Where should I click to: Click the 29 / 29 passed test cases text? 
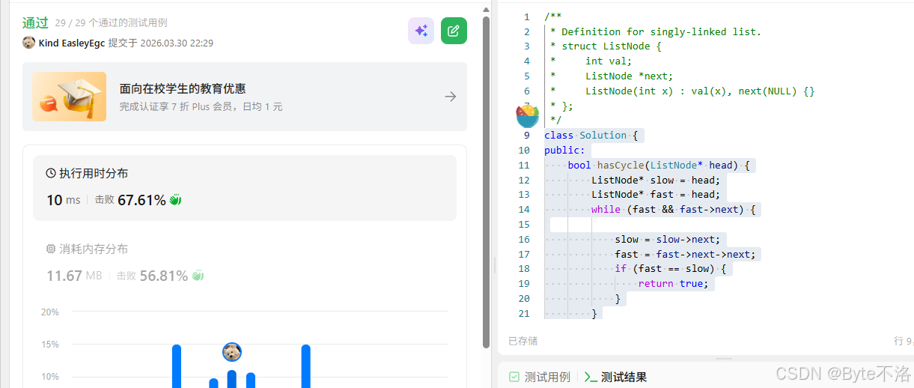tap(111, 23)
